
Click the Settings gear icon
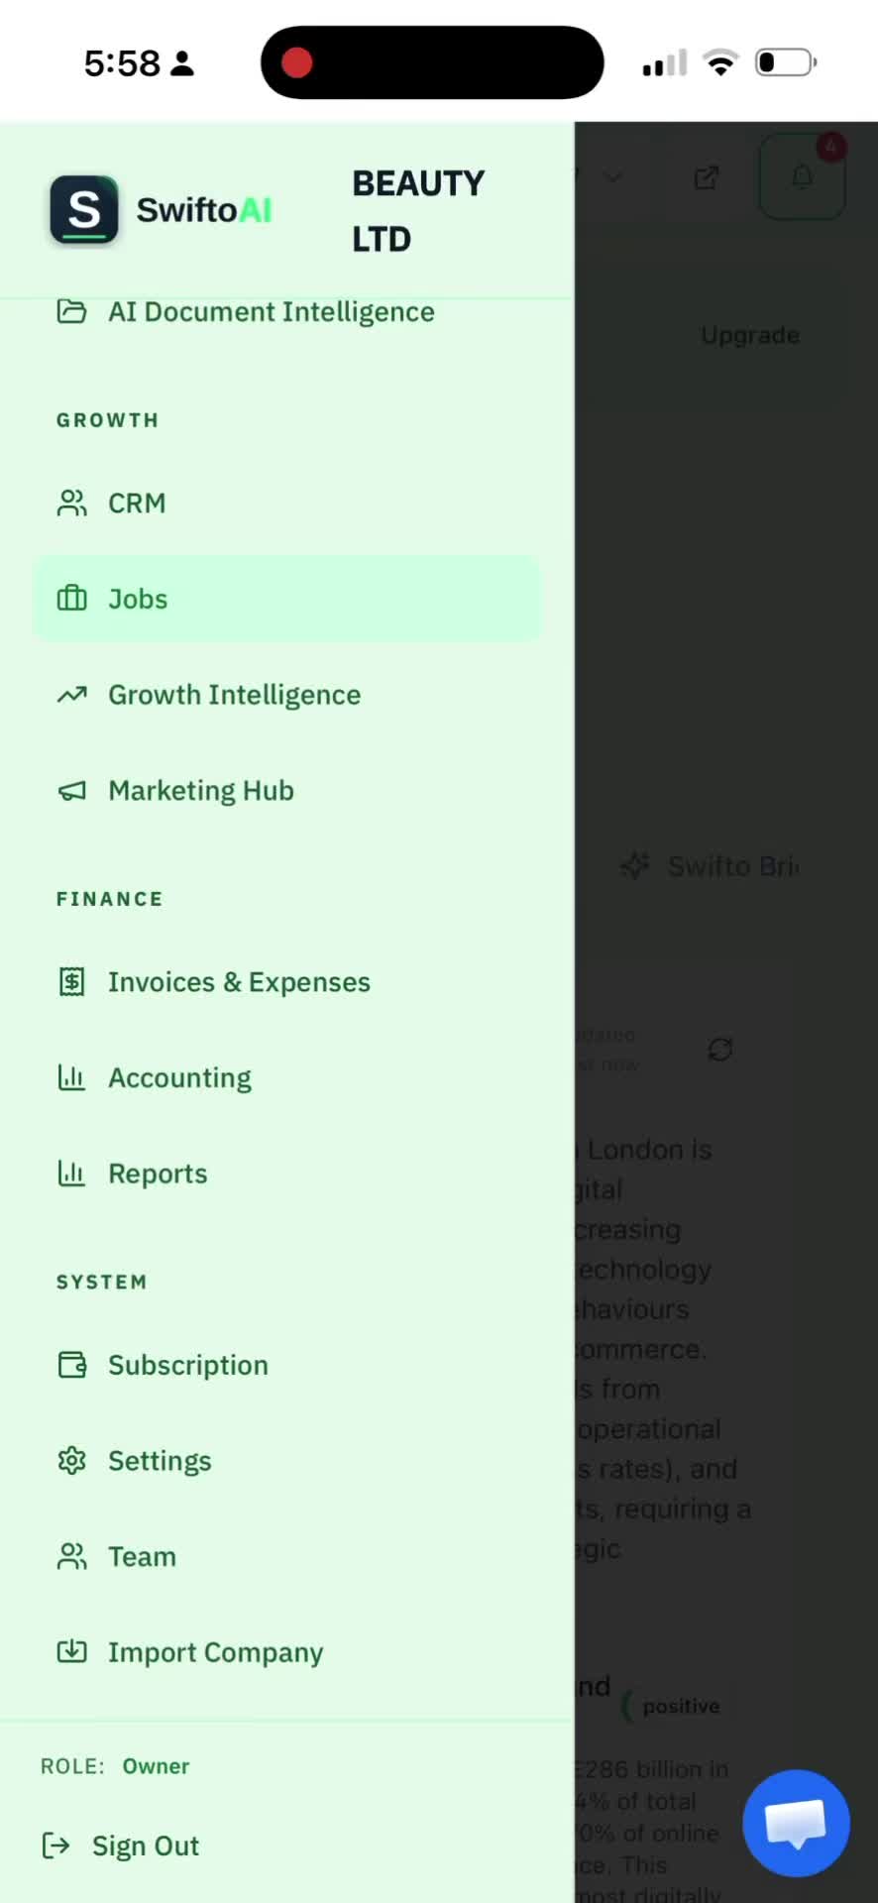(71, 1461)
